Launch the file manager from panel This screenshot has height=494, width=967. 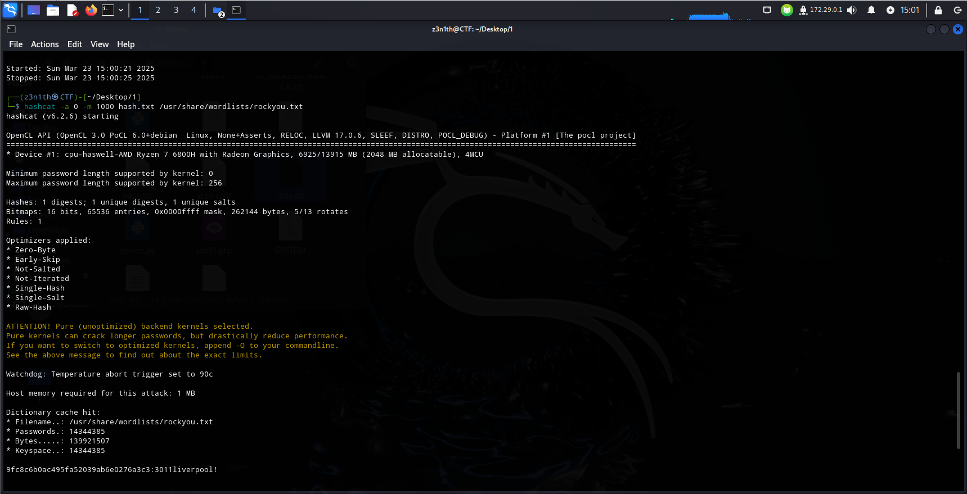tap(53, 10)
